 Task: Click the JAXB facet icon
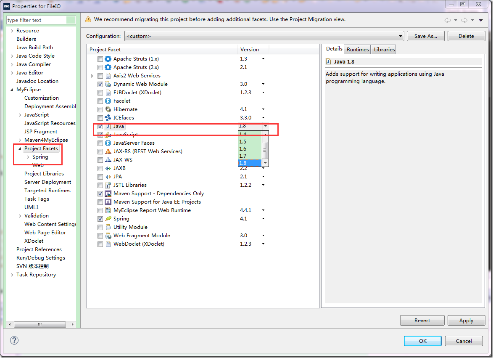click(108, 168)
